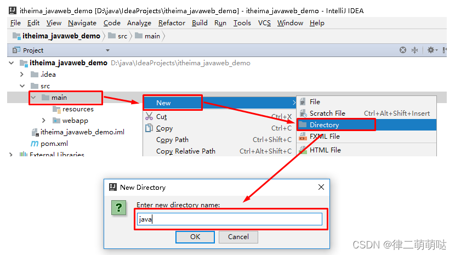Open the Project view dropdown arrow
This screenshot has height=255, width=455.
pyautogui.click(x=107, y=50)
